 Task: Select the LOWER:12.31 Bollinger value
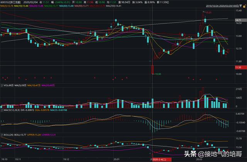tap(49, 135)
